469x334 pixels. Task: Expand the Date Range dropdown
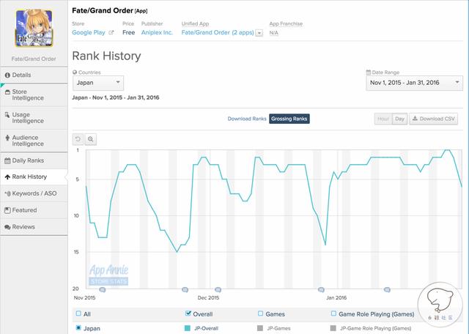[x=414, y=83]
